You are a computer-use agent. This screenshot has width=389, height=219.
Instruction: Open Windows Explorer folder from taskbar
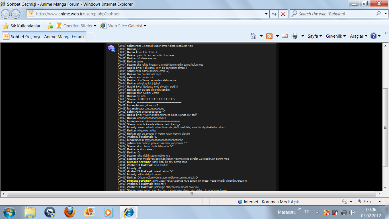coord(30,212)
